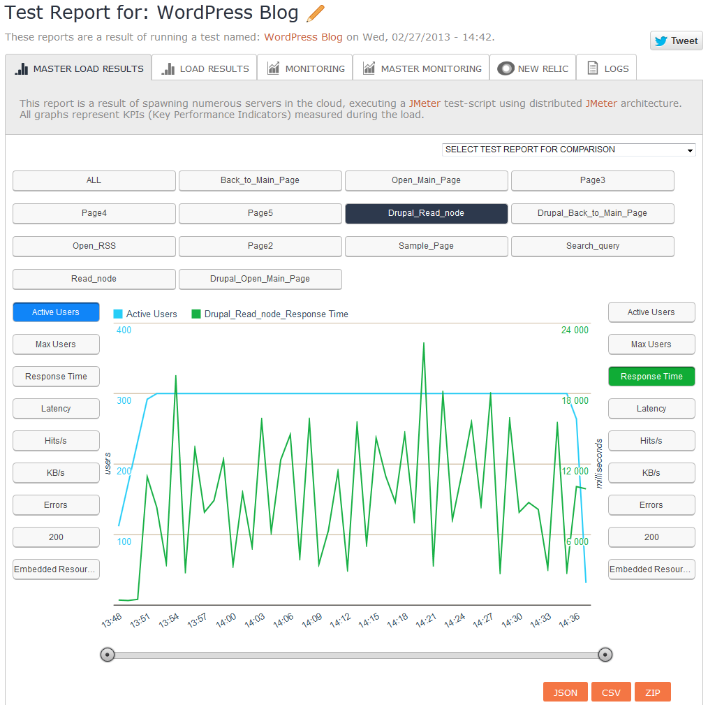The height and width of the screenshot is (705, 708).
Task: Choose Active Users on the right axis
Action: [651, 312]
